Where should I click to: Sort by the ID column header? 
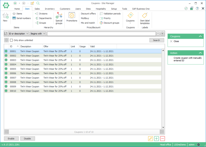pos(14,46)
